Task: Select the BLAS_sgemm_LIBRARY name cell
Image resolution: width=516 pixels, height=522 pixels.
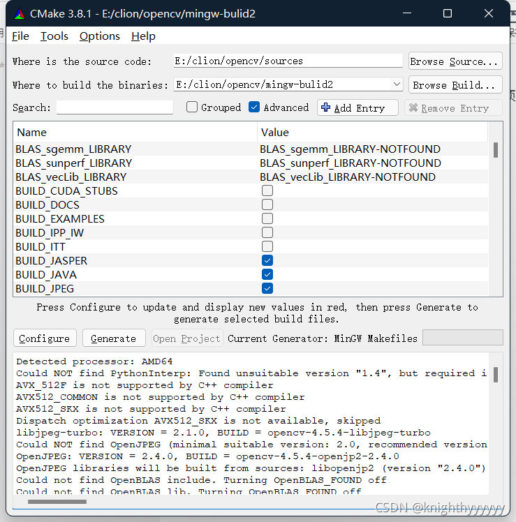Action: pos(135,149)
